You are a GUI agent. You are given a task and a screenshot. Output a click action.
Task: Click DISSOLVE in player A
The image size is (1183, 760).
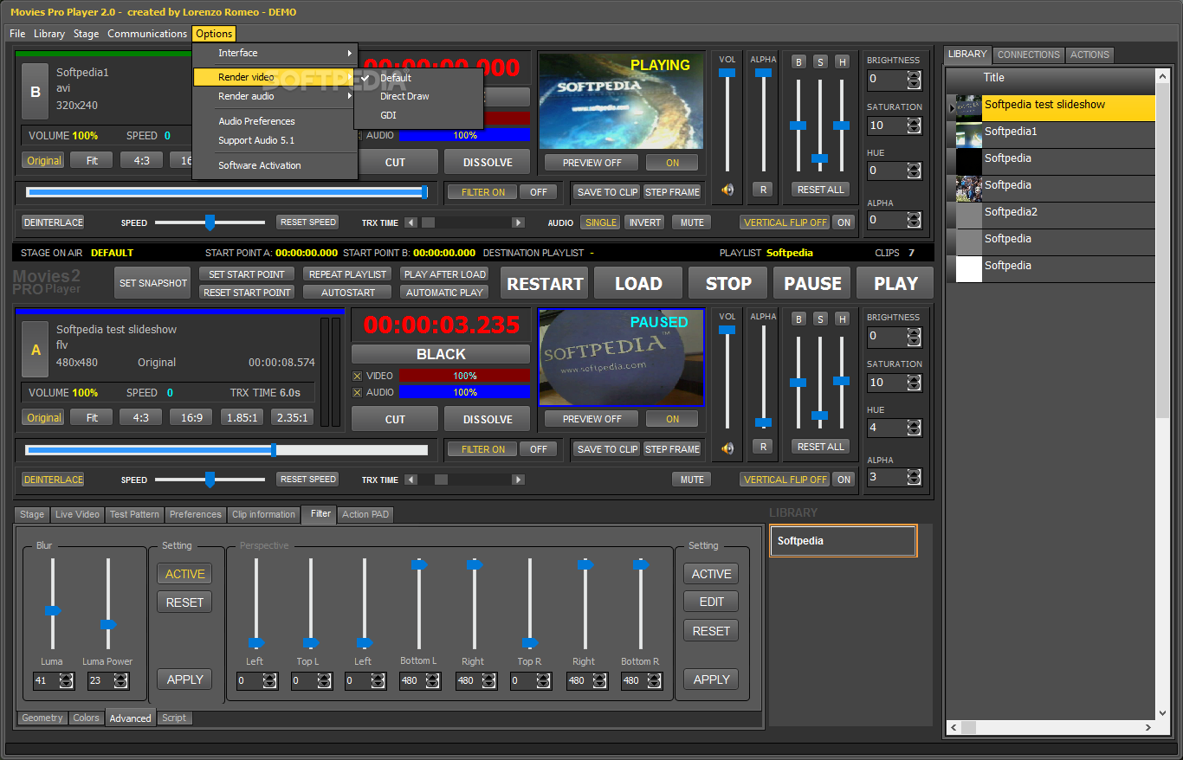[488, 419]
